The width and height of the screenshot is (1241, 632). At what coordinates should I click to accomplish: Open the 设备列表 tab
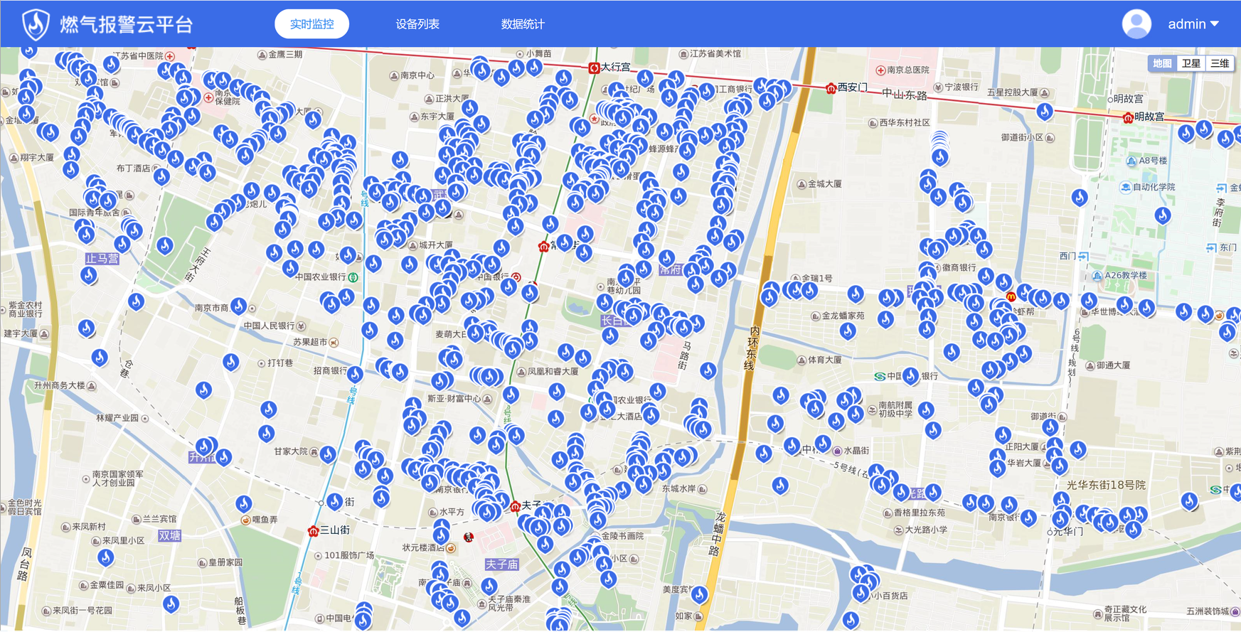(x=417, y=24)
